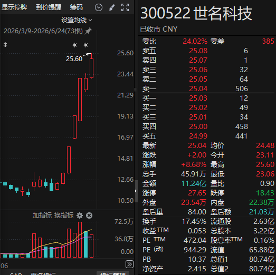Click the second sun-shaped event marker

point(85,45)
